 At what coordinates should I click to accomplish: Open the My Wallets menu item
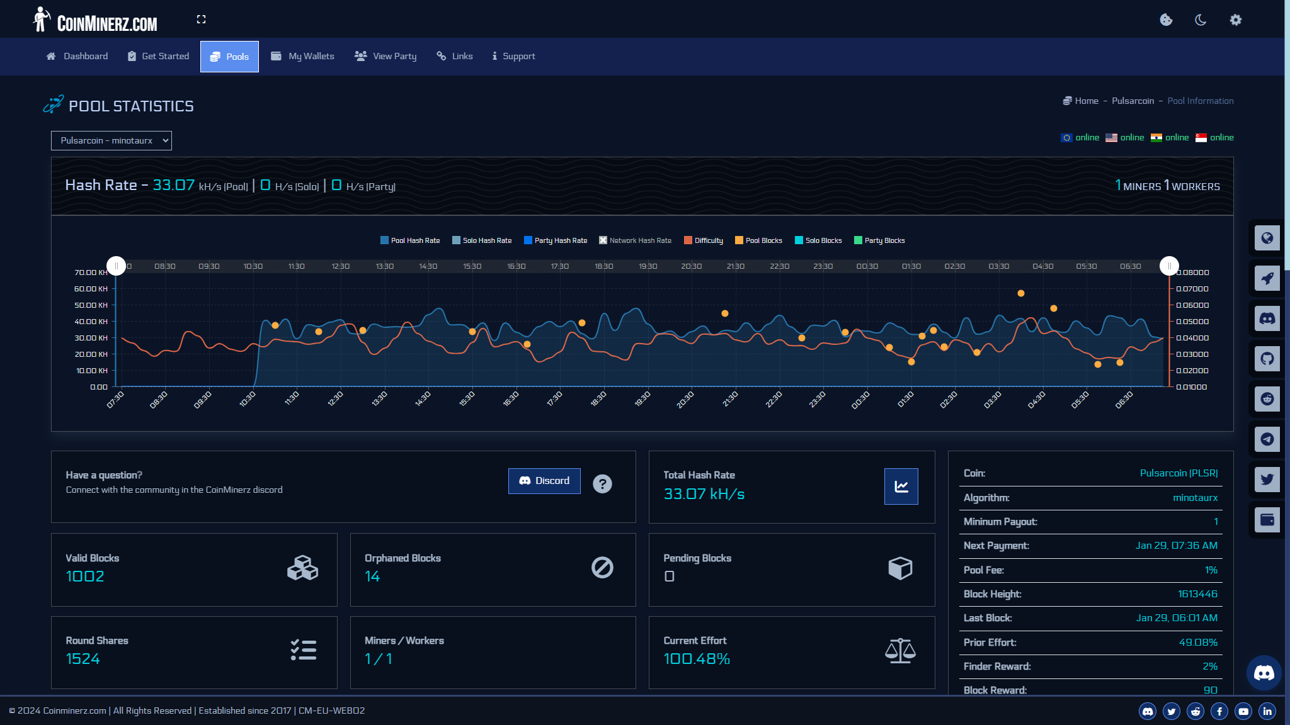point(302,57)
